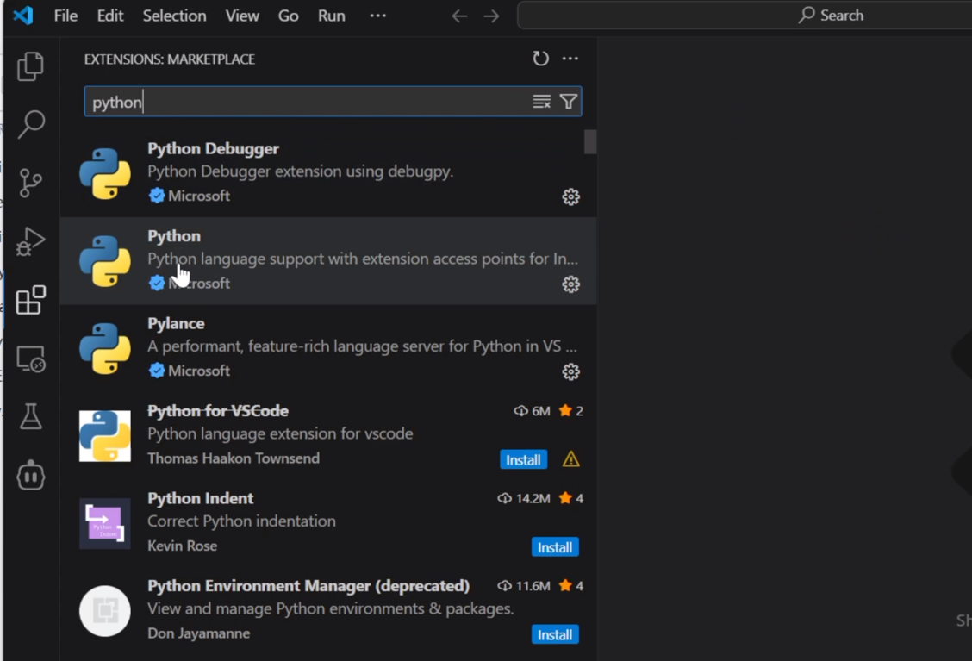972x661 pixels.
Task: Clear extensions search results
Action: point(541,102)
